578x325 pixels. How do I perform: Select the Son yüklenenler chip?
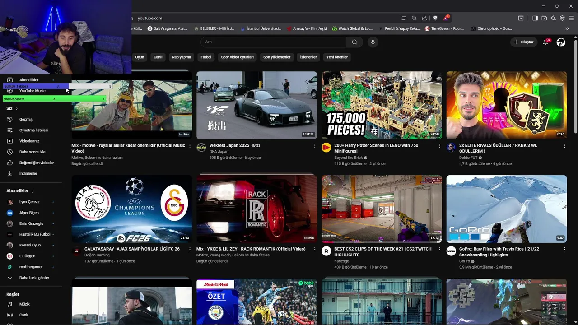277,57
